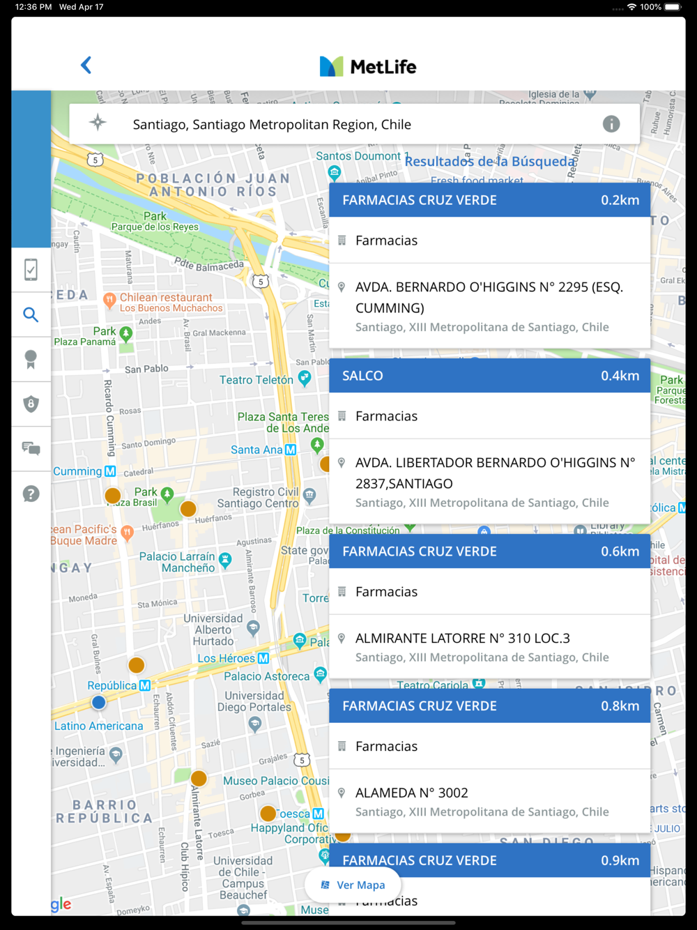697x930 pixels.
Task: Select the SALCO 0.4km result header
Action: 489,376
